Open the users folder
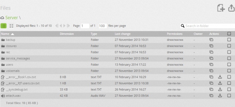Image resolution: width=235 pixels, height=107 pixels. coord(9,65)
